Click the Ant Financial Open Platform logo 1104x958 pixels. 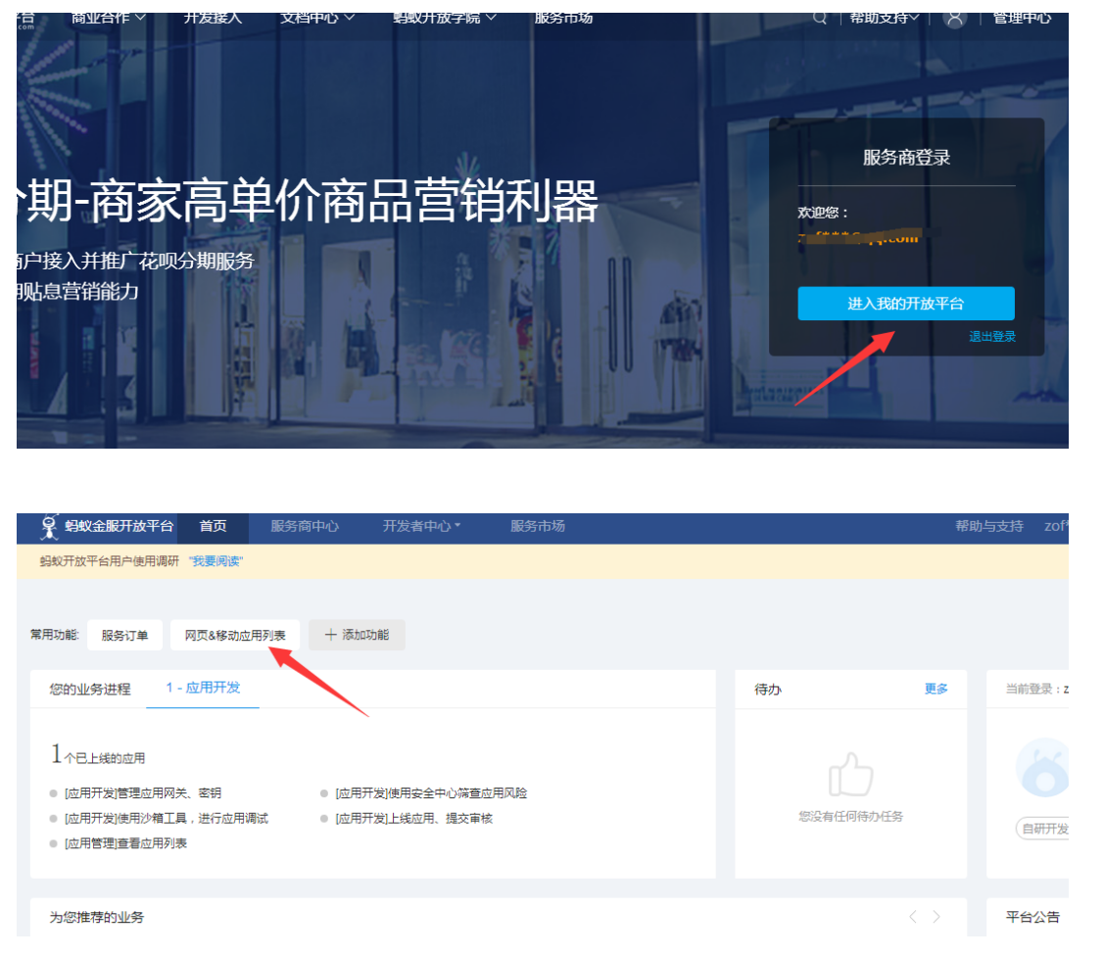[107, 527]
